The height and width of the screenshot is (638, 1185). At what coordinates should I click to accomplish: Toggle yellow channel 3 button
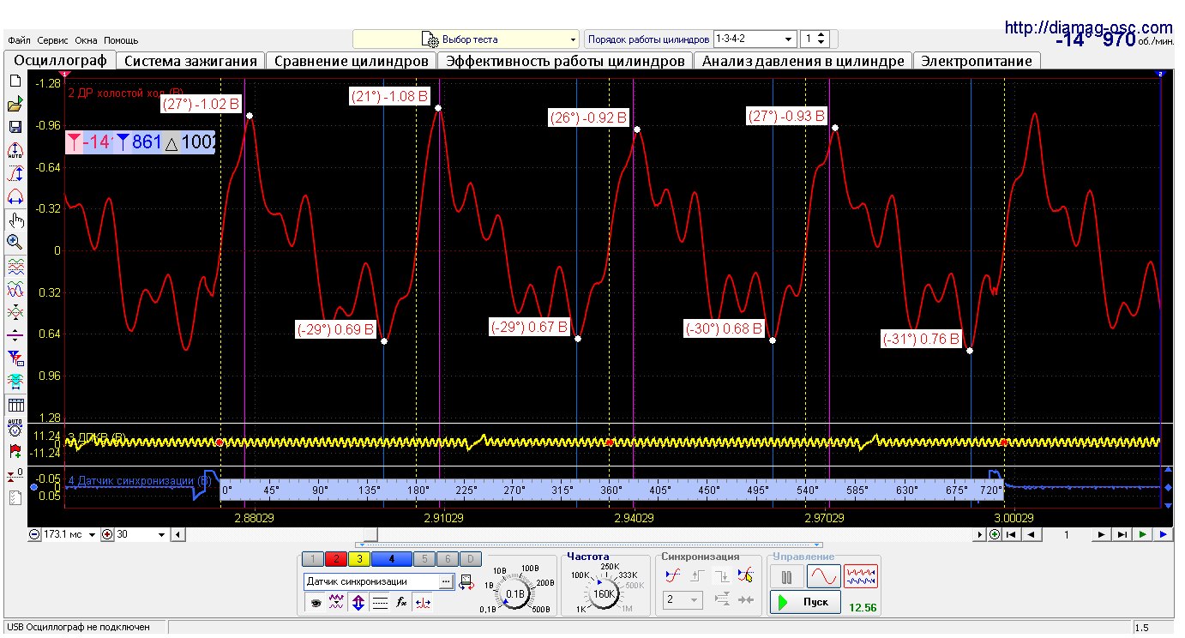[x=358, y=559]
